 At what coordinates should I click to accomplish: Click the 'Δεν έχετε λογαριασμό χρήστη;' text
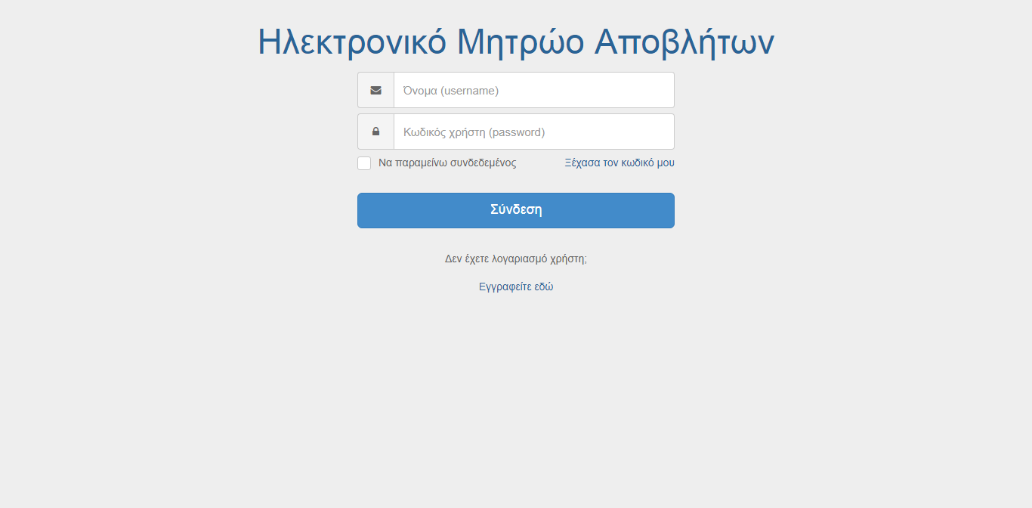pos(516,259)
